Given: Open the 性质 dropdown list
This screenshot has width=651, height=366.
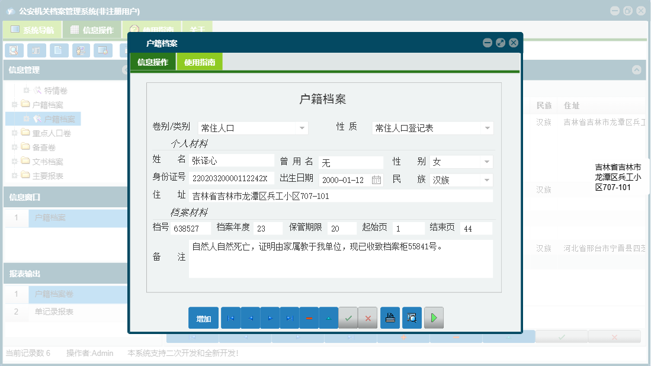Looking at the screenshot, I should coord(487,127).
